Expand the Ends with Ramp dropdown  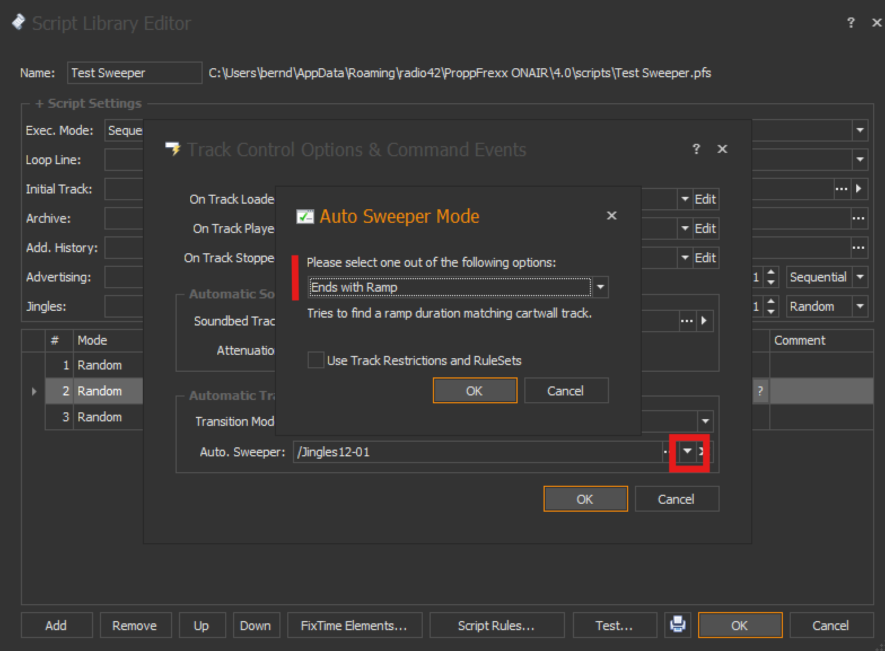coord(601,287)
